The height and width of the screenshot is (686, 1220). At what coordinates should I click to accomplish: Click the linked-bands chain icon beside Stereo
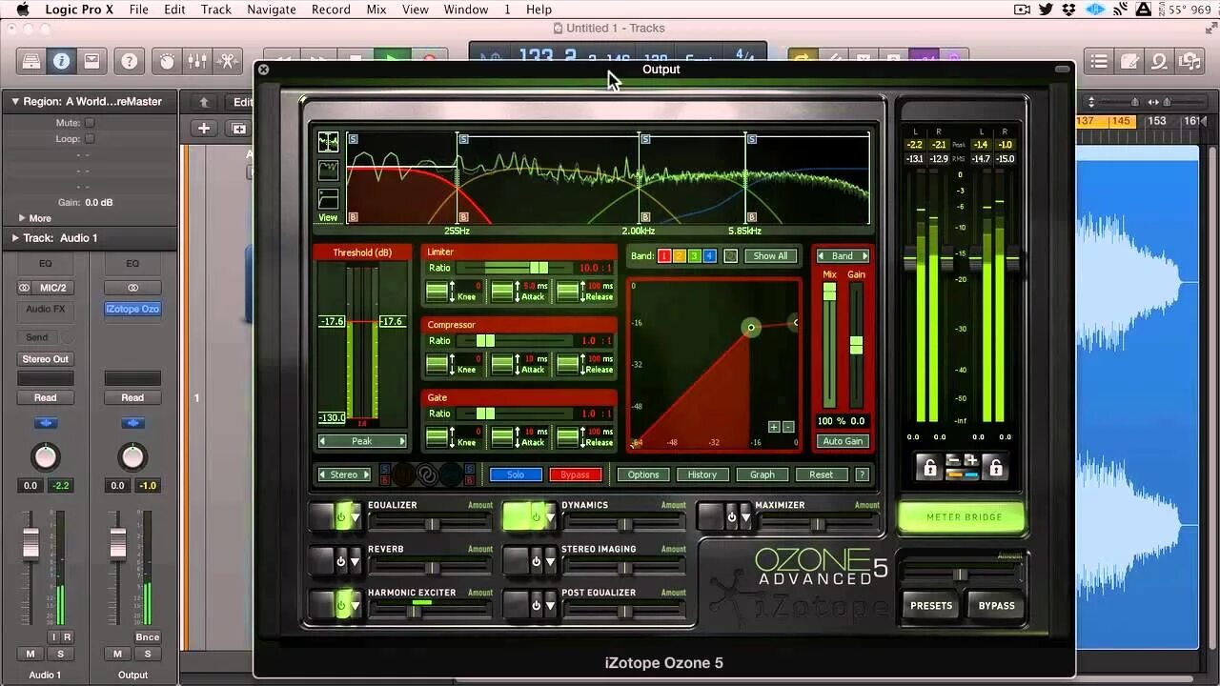(x=428, y=474)
